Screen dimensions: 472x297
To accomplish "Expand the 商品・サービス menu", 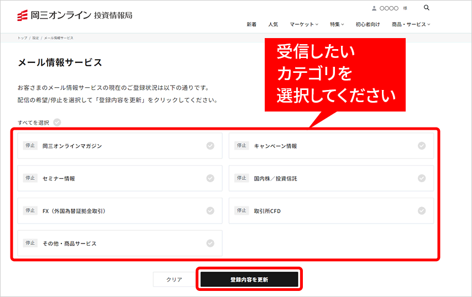I will tap(411, 24).
